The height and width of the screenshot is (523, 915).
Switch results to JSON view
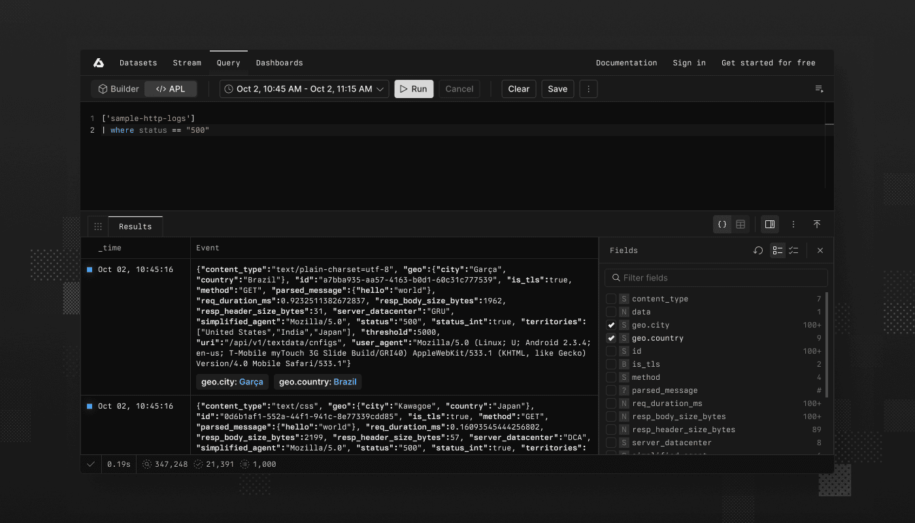(x=722, y=224)
